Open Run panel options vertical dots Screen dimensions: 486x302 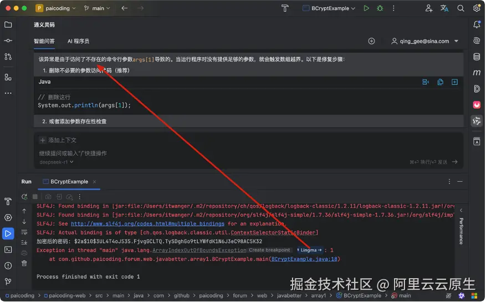pos(449,182)
